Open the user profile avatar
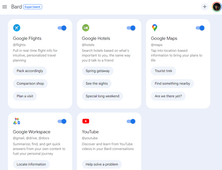This screenshot has width=222, height=170. click(217, 7)
